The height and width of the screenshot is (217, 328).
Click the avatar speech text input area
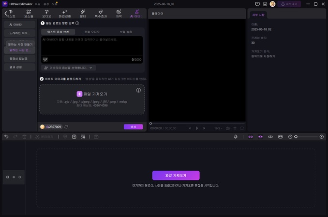(x=92, y=46)
